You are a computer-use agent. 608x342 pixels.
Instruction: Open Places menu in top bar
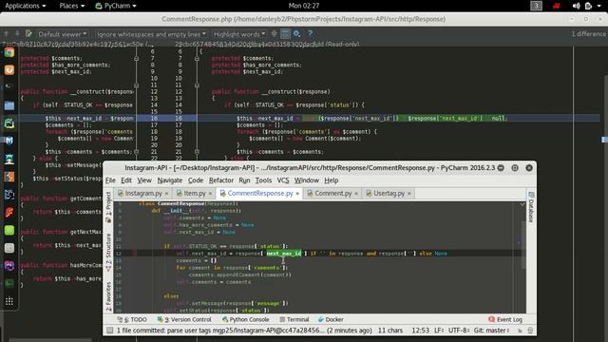pyautogui.click(x=72, y=6)
